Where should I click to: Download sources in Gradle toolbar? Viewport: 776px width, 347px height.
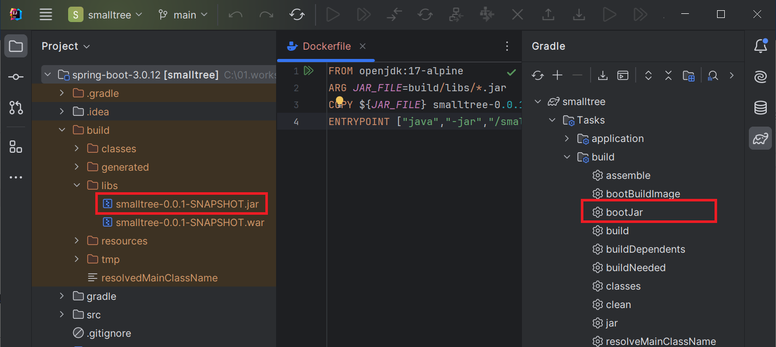[603, 75]
